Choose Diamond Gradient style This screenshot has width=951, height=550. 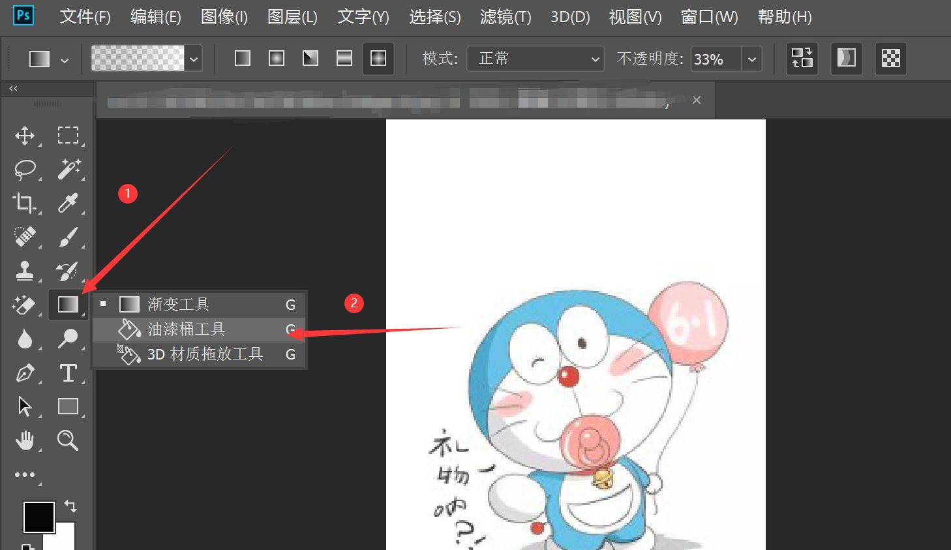pyautogui.click(x=378, y=59)
